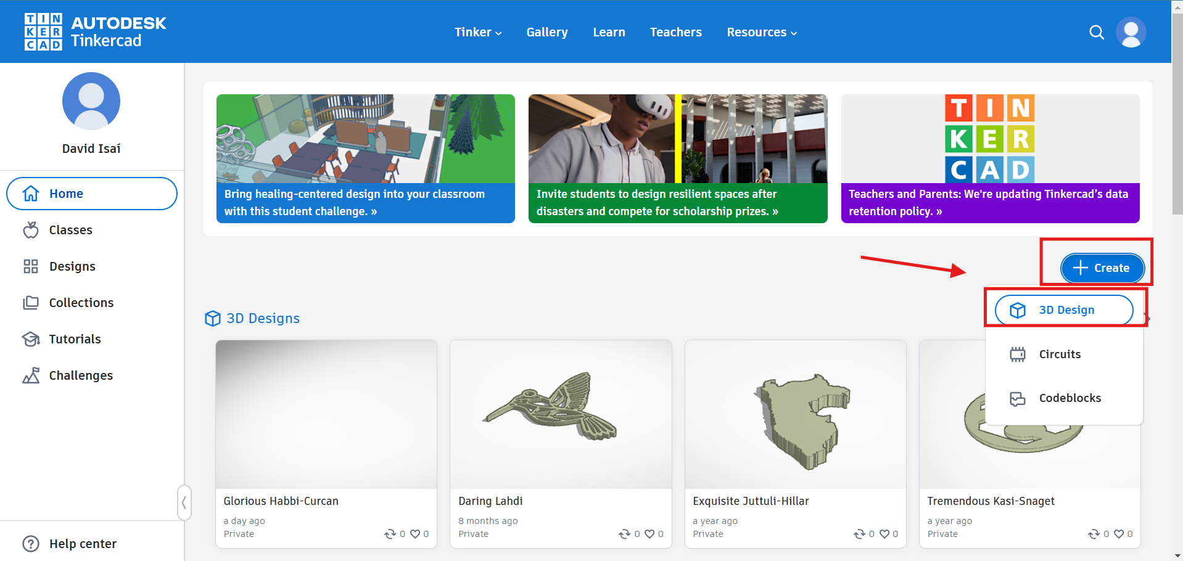The width and height of the screenshot is (1183, 561).
Task: Open the data retention policy banner
Action: point(991,158)
